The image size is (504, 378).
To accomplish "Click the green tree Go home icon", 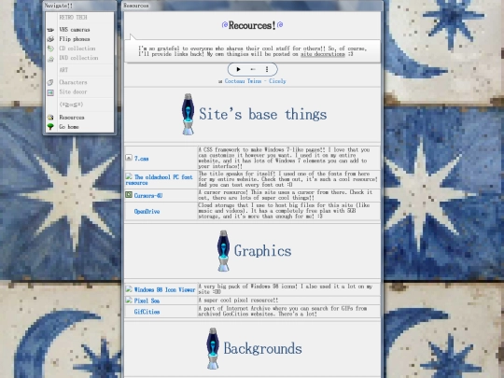I will click(x=50, y=127).
